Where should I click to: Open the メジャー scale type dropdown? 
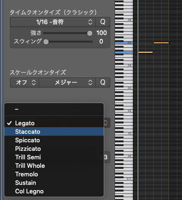(67, 82)
